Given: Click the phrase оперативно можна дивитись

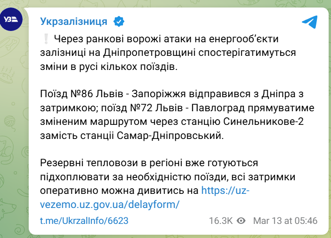Looking at the screenshot, I should [x=119, y=190].
